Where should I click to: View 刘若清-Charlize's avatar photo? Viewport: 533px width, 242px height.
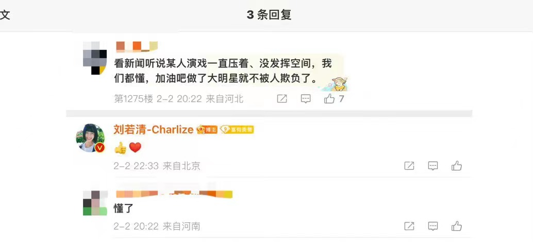point(90,138)
